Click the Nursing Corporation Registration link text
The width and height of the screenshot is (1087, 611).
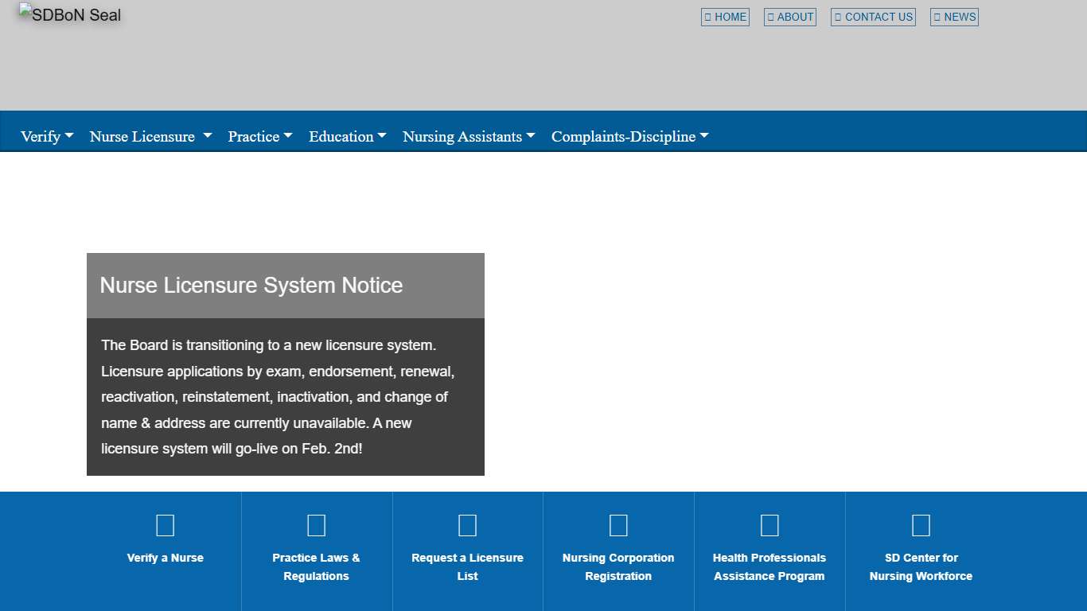(618, 566)
